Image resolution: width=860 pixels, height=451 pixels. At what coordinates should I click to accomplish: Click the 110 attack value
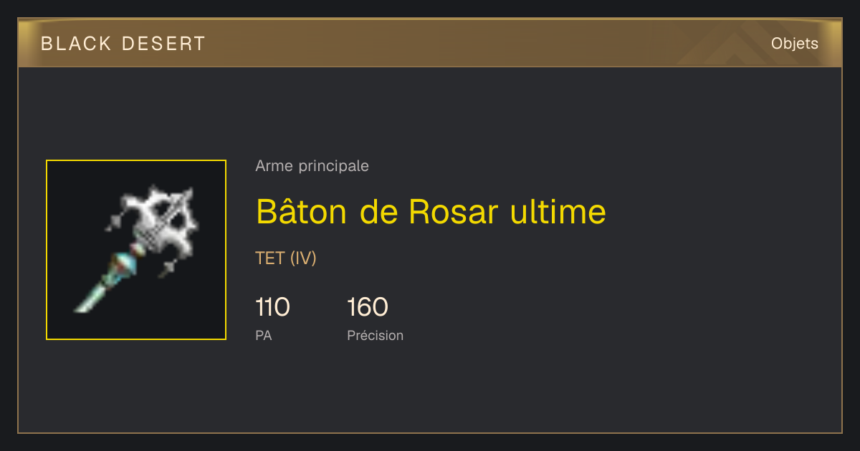coord(272,307)
